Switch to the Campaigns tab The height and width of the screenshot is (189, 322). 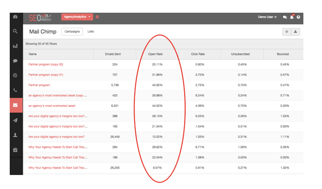72,31
